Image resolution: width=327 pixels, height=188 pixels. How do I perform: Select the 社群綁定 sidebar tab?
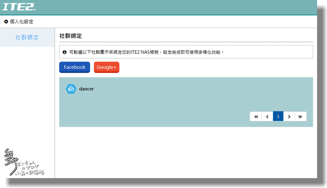27,38
